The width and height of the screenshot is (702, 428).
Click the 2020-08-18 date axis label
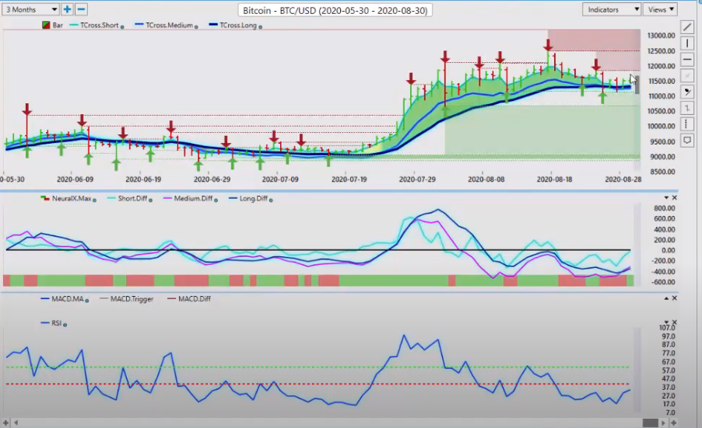[x=555, y=179]
